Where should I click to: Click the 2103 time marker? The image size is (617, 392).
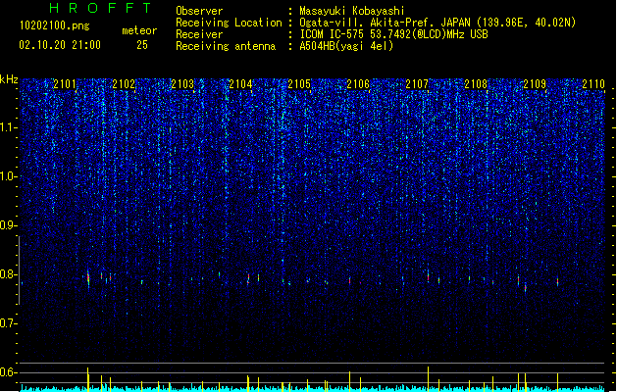click(182, 84)
